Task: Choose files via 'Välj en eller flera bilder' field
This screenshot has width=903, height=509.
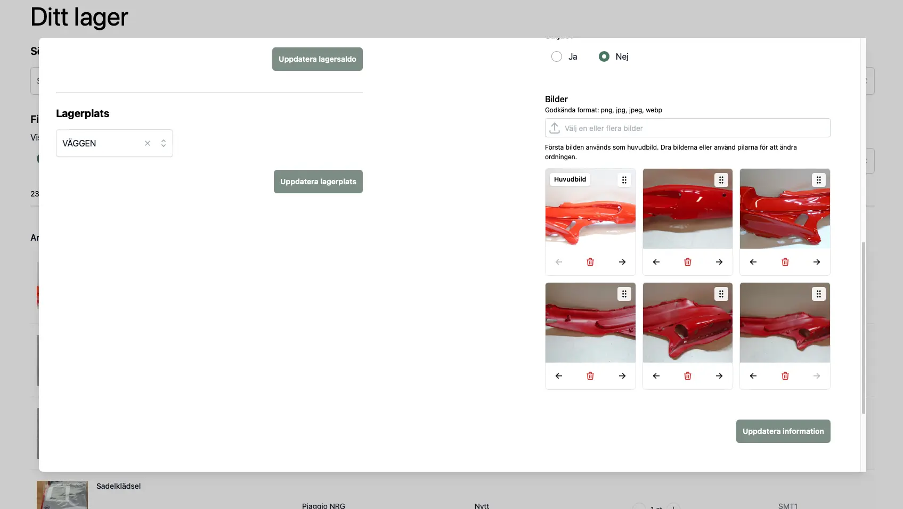Action: click(x=688, y=128)
